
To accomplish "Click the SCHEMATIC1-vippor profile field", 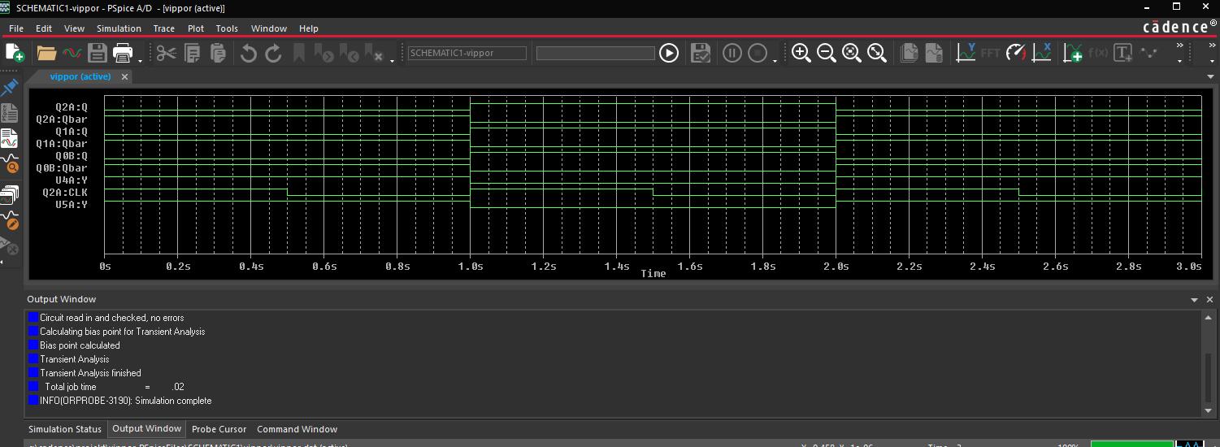I will (467, 53).
